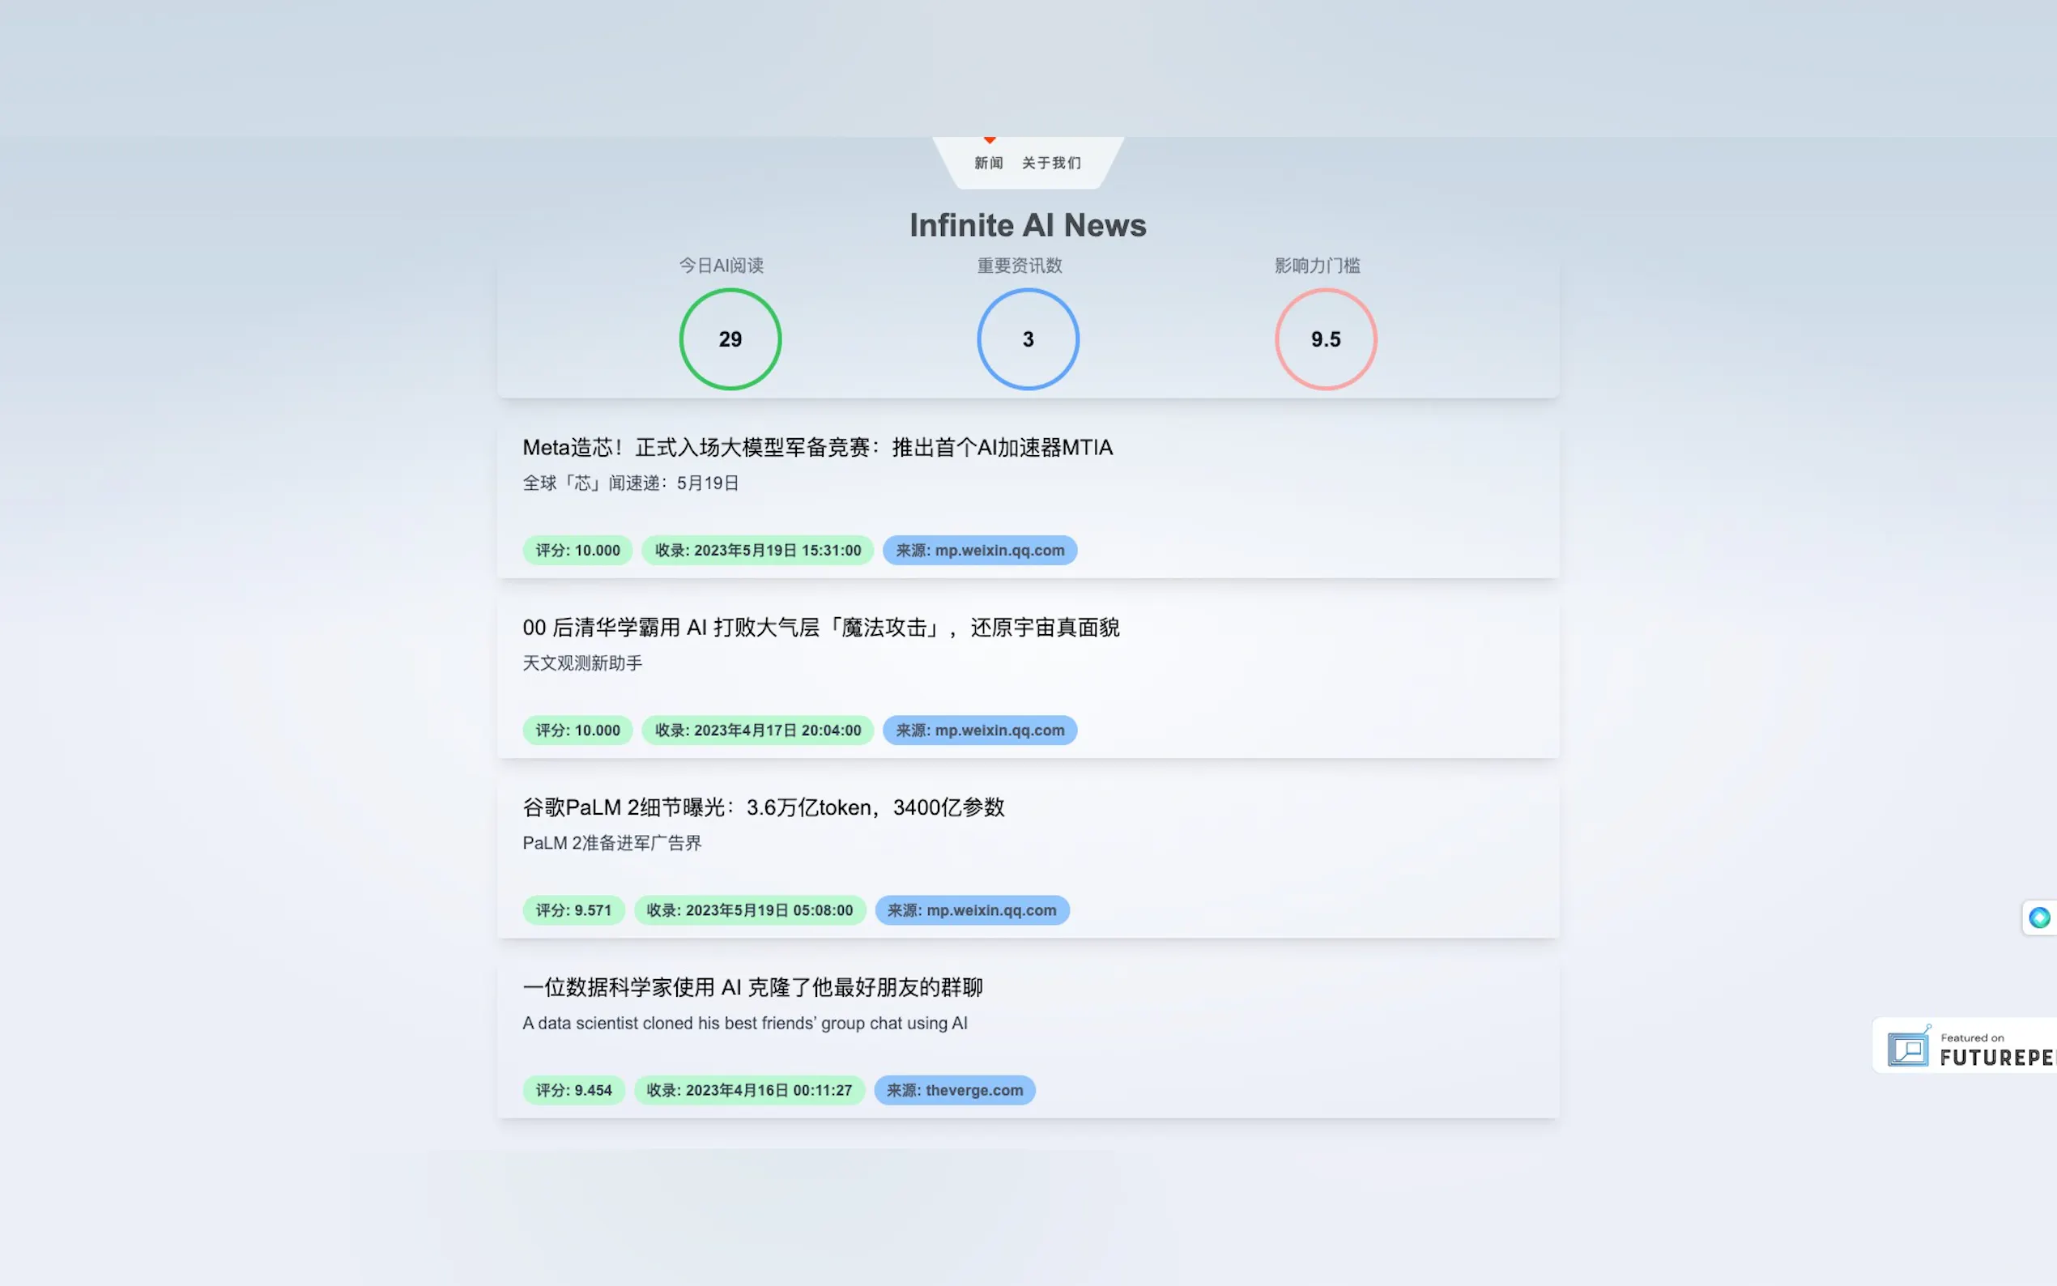The width and height of the screenshot is (2057, 1286).
Task: Click mp.weixin.qq.com source tag on Meta article
Action: (x=979, y=551)
